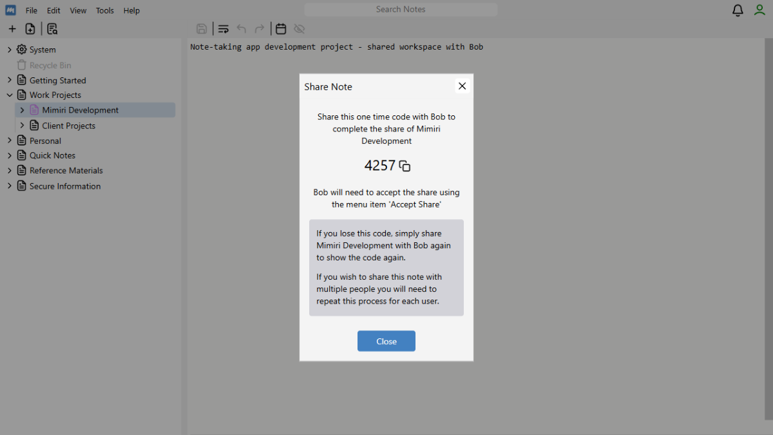Expand the Client Projects node
The width and height of the screenshot is (773, 435).
point(23,126)
